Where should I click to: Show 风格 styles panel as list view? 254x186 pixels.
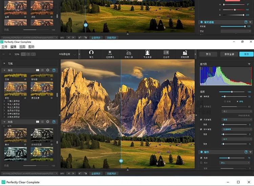point(42,122)
